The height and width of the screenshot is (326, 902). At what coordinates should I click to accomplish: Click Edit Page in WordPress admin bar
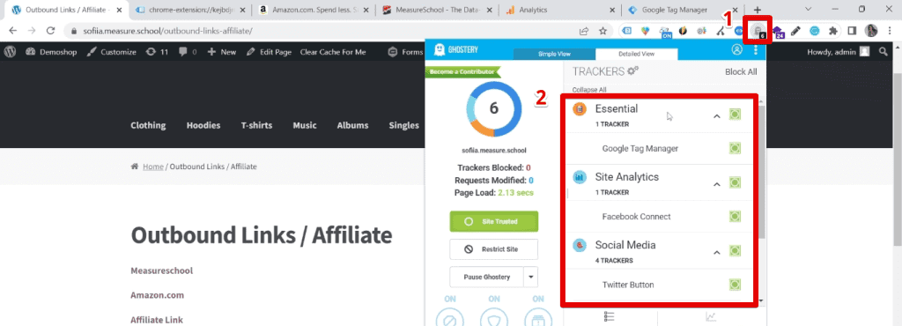click(x=270, y=52)
